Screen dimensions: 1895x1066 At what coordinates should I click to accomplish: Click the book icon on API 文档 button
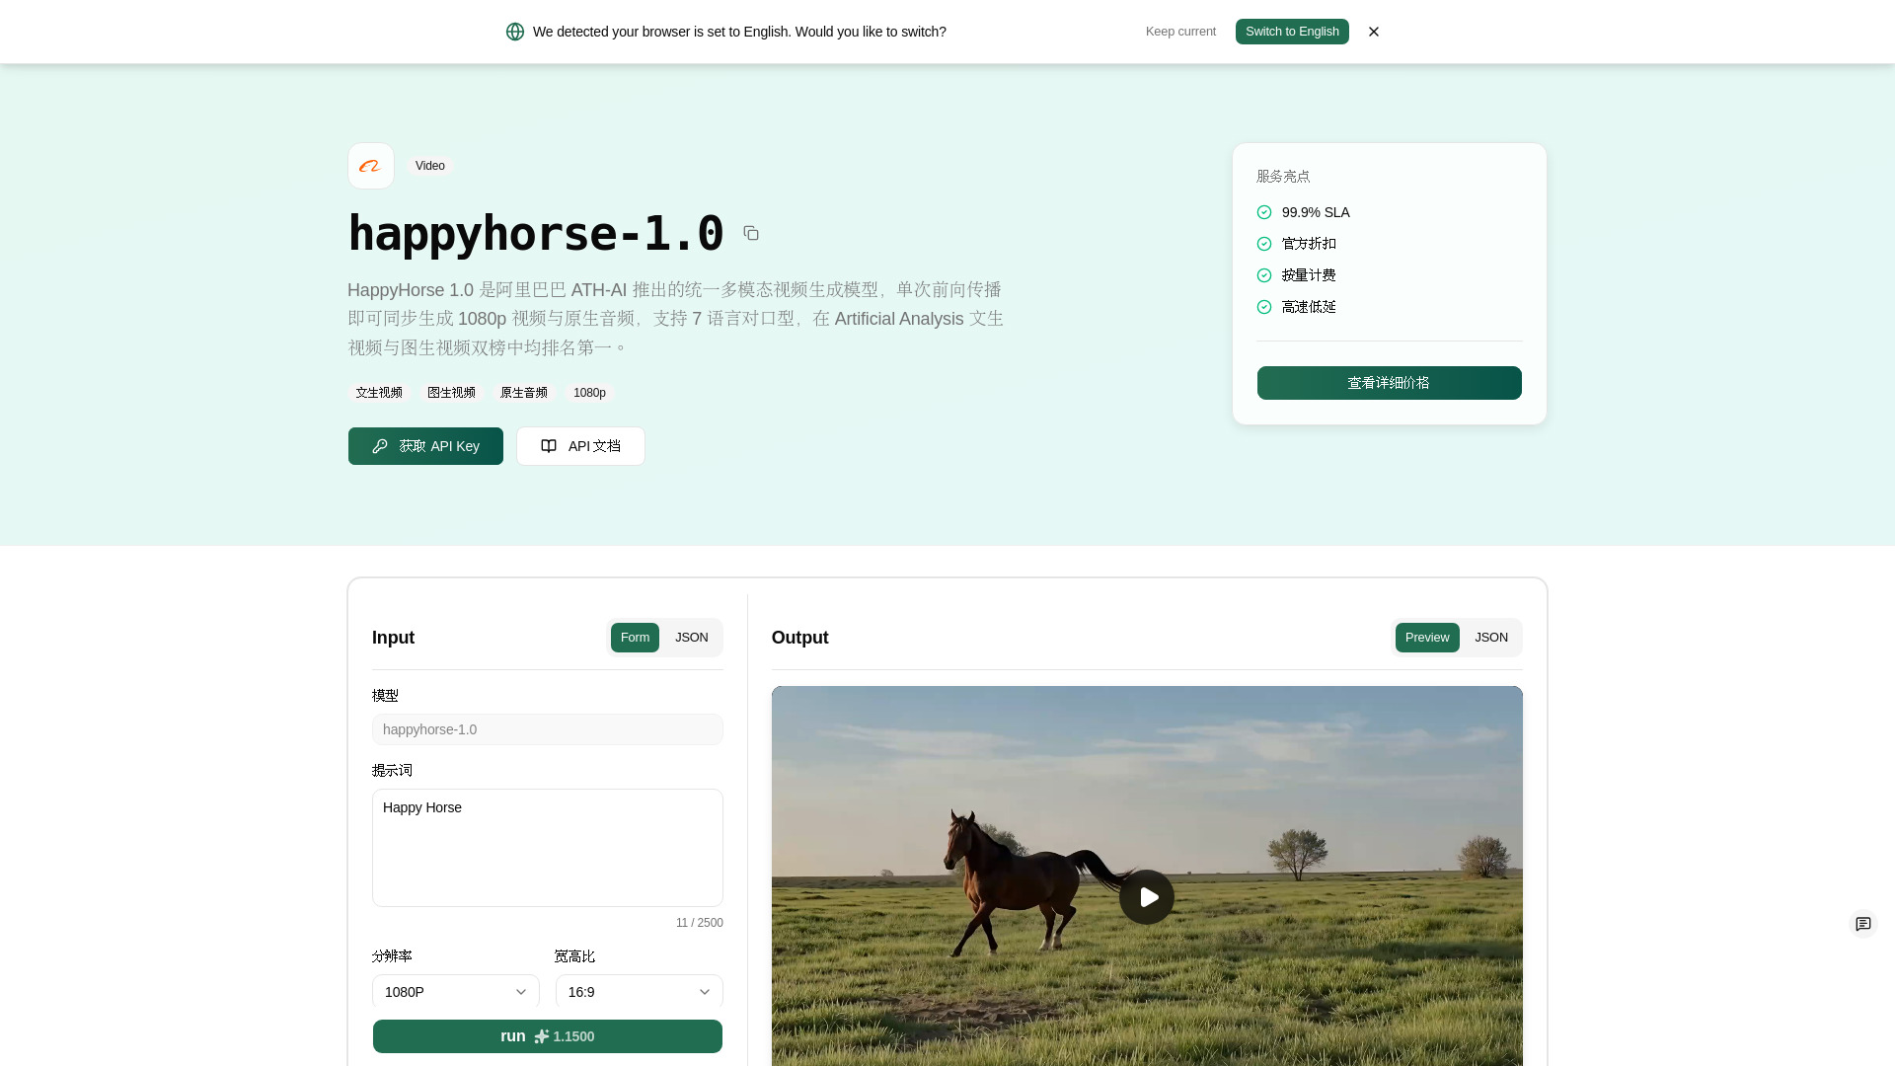click(549, 446)
